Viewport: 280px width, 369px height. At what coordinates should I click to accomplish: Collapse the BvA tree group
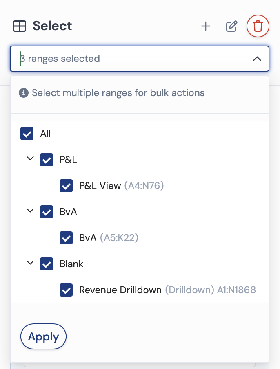click(30, 211)
